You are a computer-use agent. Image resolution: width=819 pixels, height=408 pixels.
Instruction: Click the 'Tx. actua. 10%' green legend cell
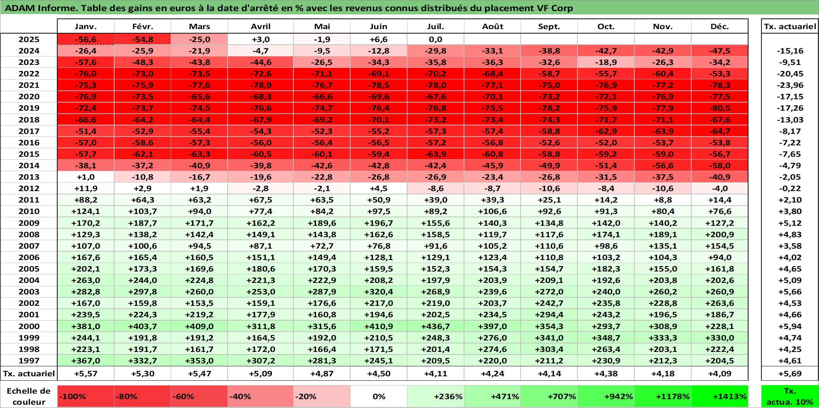790,396
